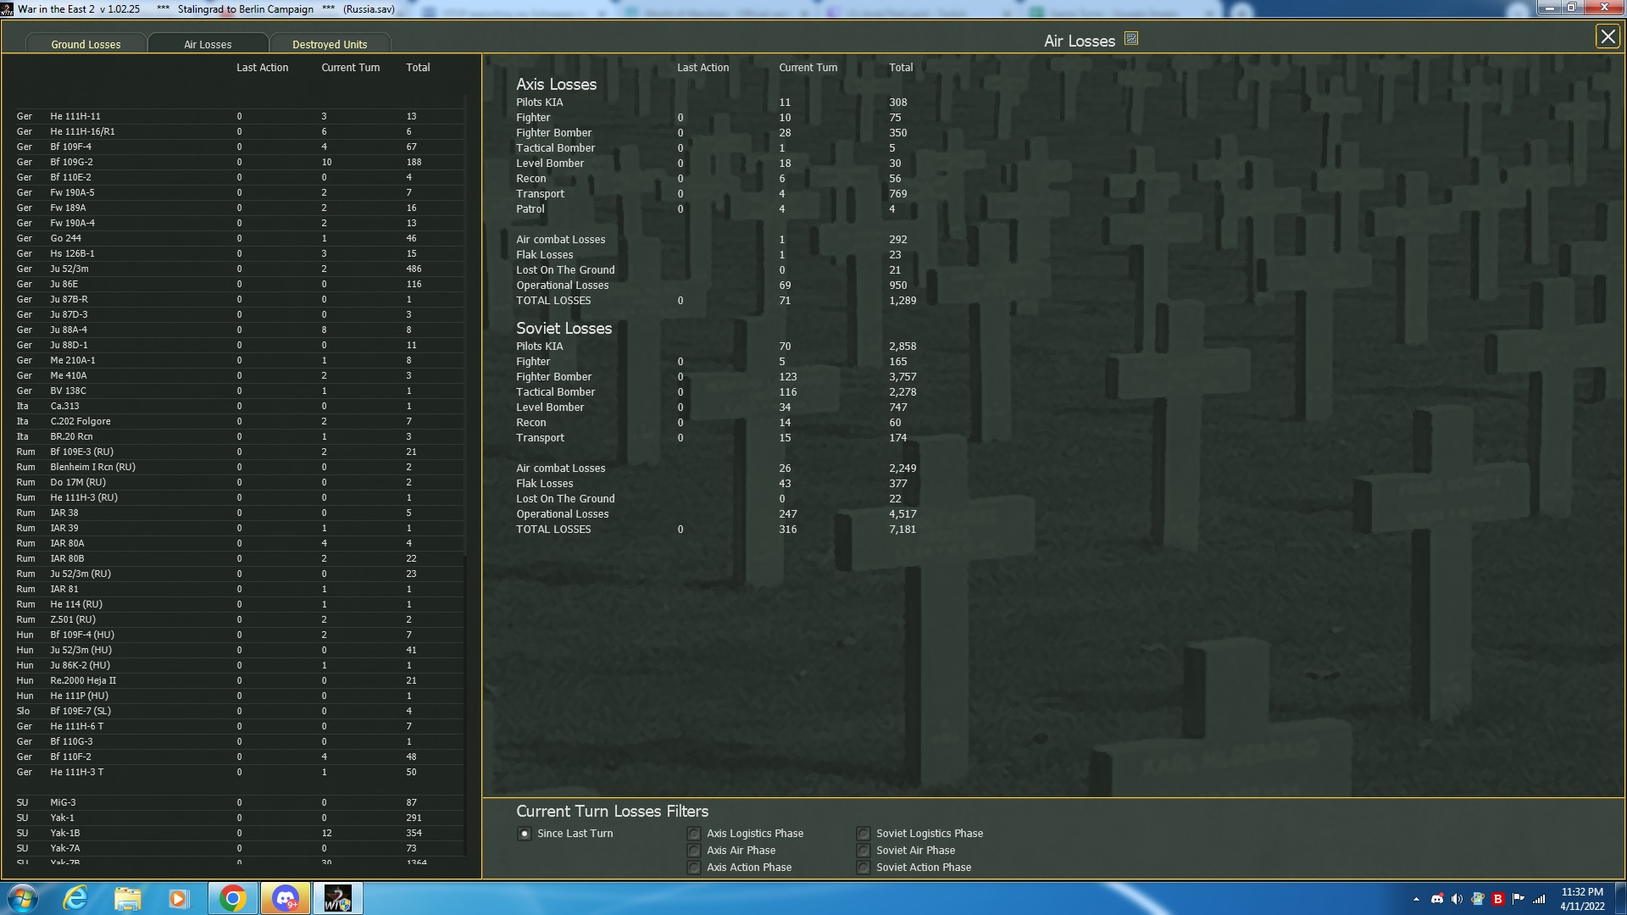The image size is (1627, 915).
Task: Select Since Last Turn radio filter
Action: coord(525,834)
